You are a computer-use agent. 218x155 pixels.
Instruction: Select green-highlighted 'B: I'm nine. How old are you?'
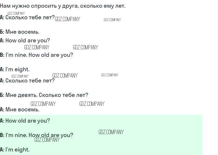37,135
